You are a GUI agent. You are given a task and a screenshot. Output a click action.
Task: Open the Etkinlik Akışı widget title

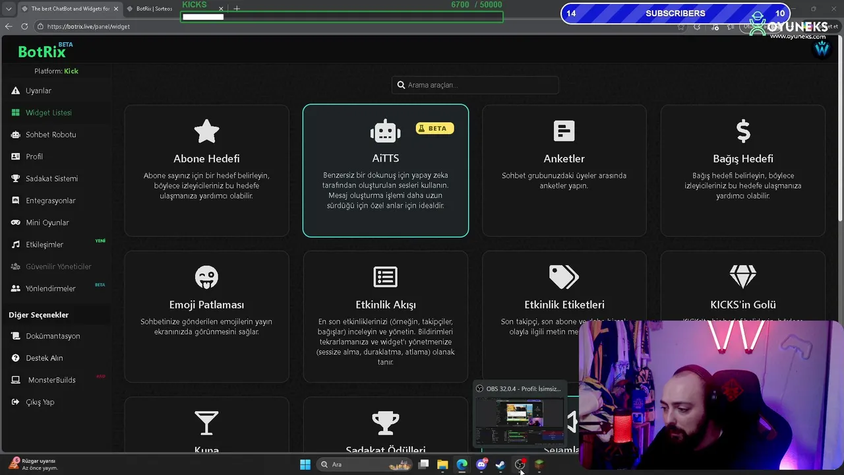(x=385, y=305)
